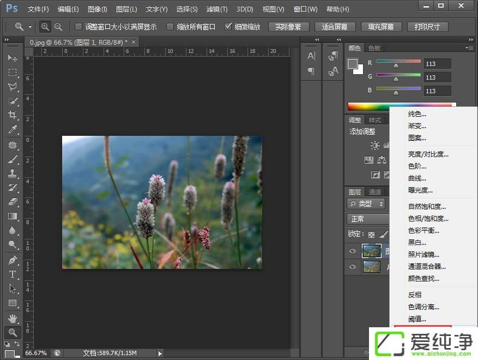Select the Eyedropper tool

pyautogui.click(x=12, y=129)
